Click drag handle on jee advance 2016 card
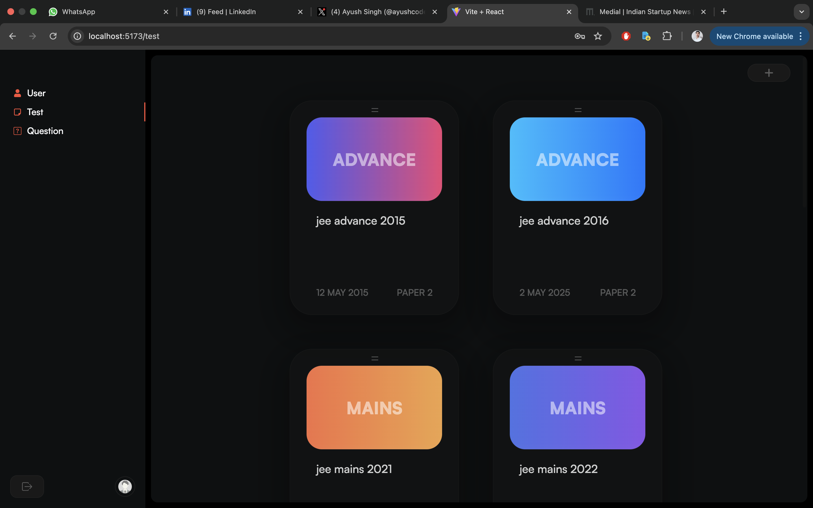 [x=578, y=110]
